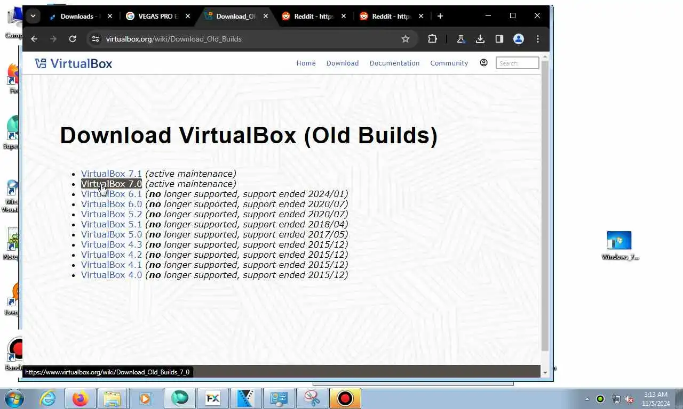
Task: Open the FX app in taskbar
Action: point(213,398)
